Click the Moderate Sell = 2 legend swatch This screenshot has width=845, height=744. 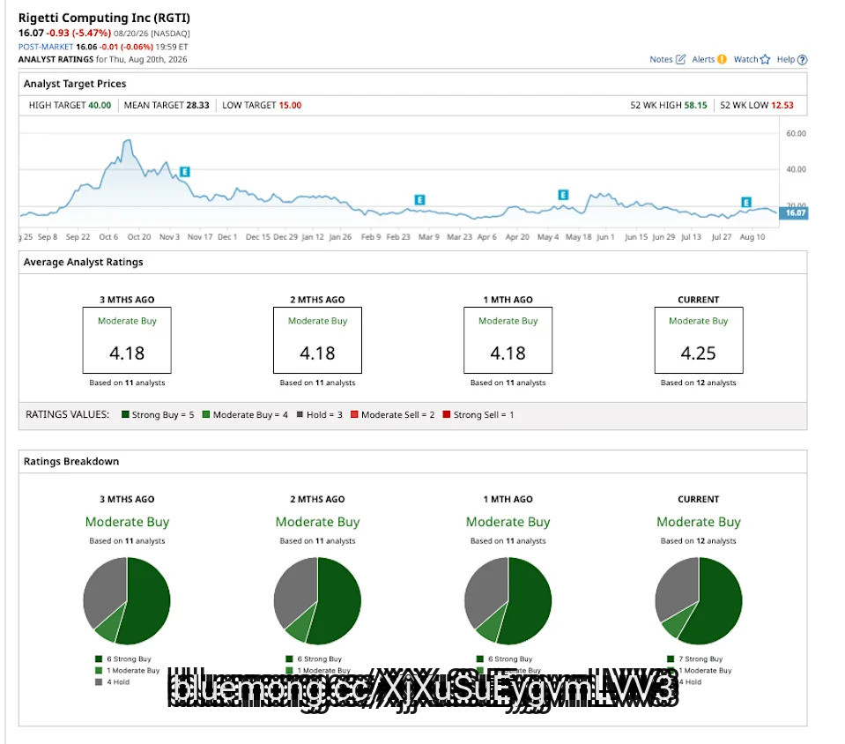pyautogui.click(x=354, y=414)
